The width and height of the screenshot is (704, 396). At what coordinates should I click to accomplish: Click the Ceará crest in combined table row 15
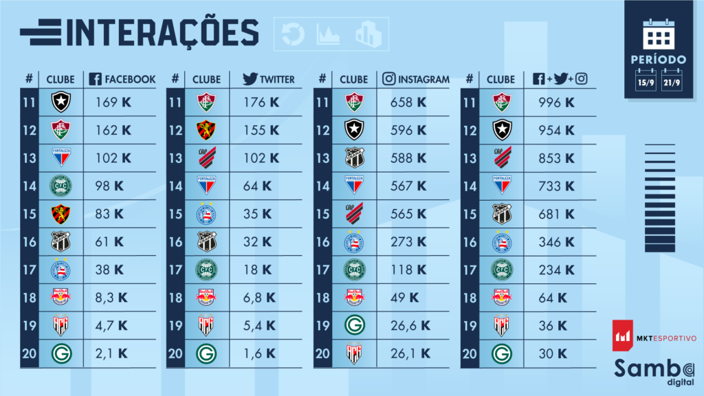tap(501, 213)
